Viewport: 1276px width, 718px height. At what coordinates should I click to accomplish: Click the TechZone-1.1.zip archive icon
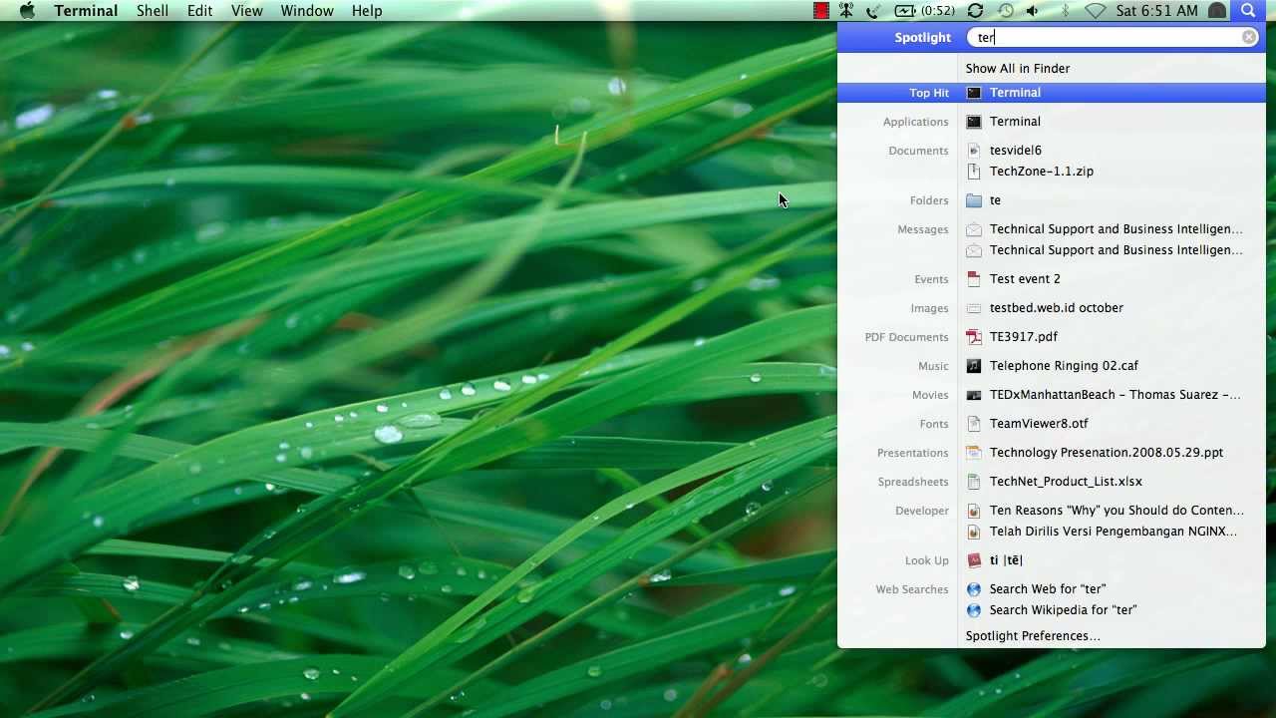pos(974,172)
